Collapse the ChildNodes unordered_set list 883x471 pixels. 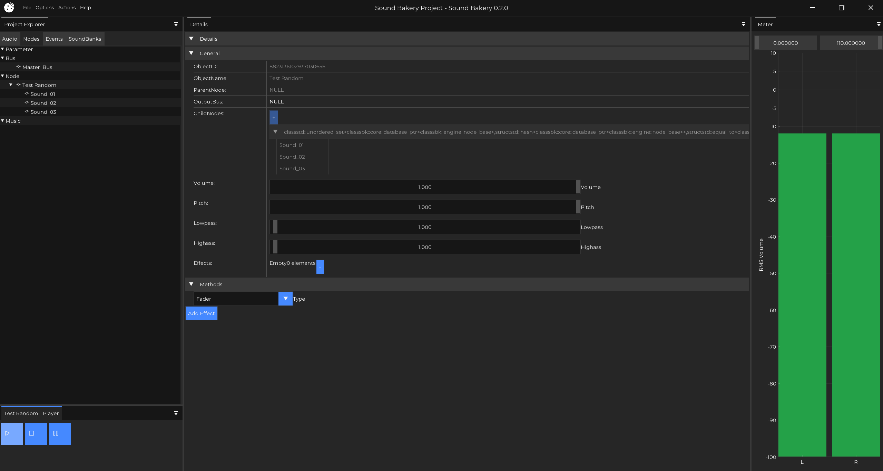[275, 132]
